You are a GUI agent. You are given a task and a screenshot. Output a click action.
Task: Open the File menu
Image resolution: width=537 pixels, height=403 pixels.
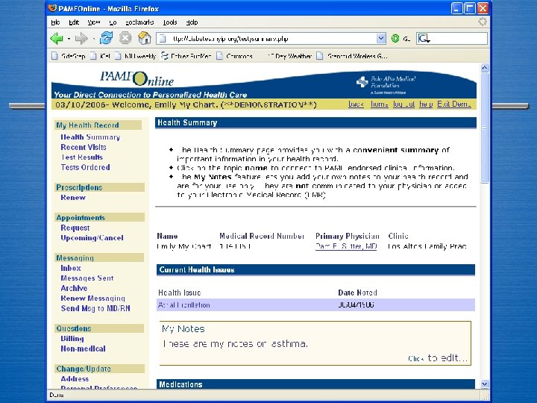click(x=55, y=22)
